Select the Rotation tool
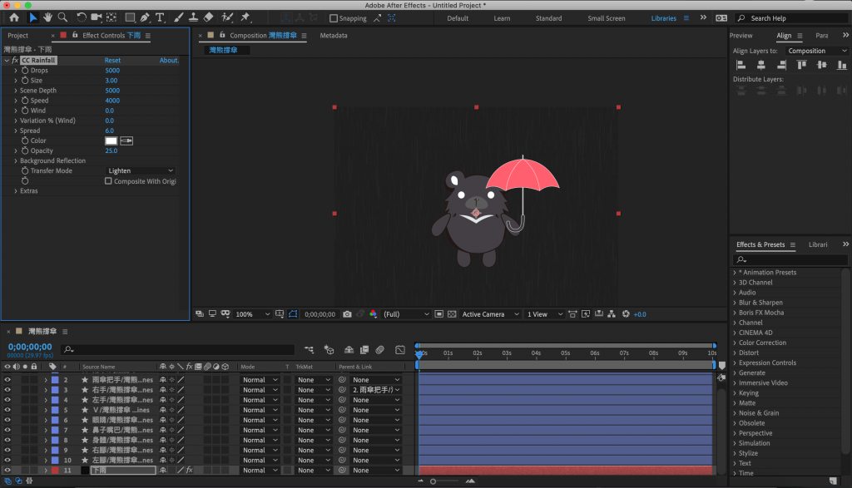852x488 pixels. (x=81, y=17)
